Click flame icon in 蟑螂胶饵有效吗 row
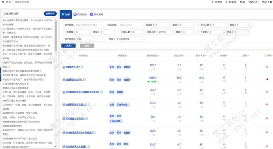Image resolution: width=273 pixels, height=149 pixels. [x=267, y=79]
